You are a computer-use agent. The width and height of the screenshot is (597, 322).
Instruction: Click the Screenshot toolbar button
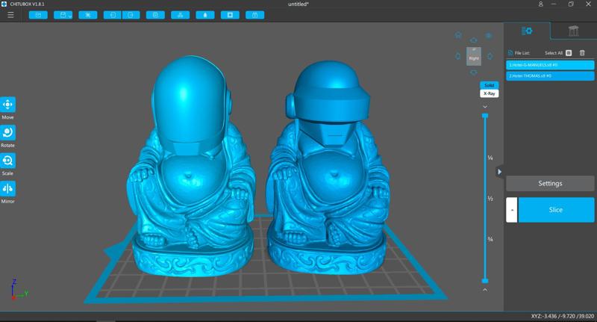[x=88, y=15]
